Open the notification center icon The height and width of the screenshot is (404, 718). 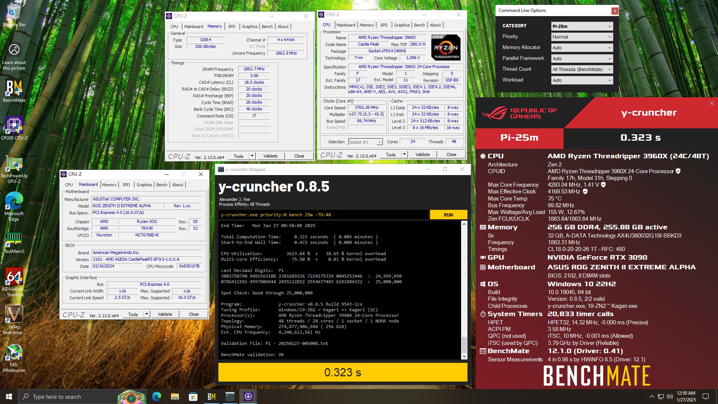coord(706,397)
